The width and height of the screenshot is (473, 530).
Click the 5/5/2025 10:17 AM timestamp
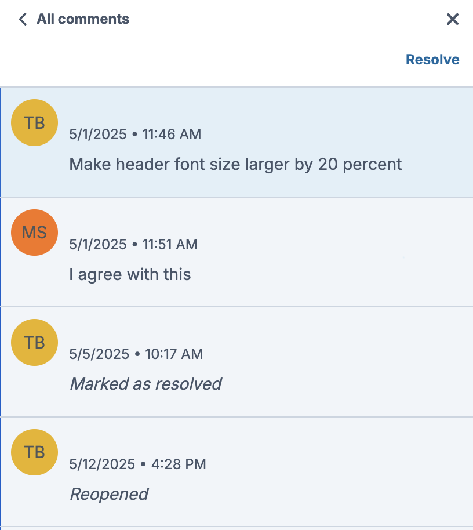point(136,354)
